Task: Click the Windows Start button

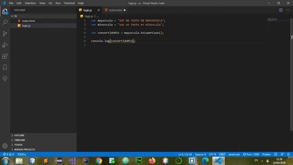Action: click(5, 161)
